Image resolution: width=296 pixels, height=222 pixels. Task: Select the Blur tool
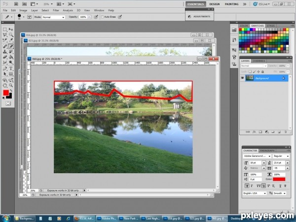pyautogui.click(x=5, y=62)
